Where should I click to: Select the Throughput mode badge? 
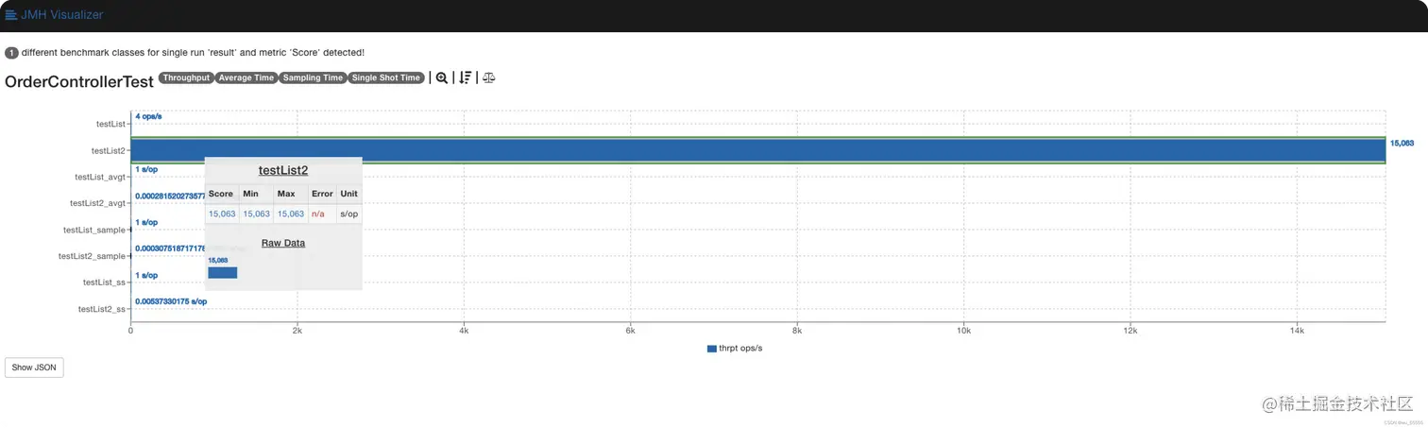click(186, 78)
